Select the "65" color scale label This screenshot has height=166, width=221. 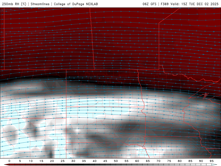point(148,161)
